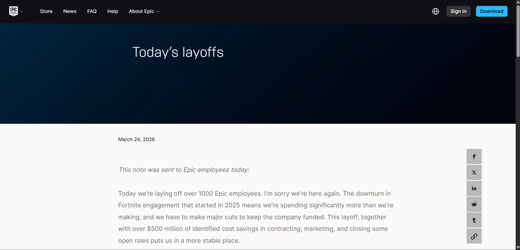
Task: Open the globe language selector
Action: pyautogui.click(x=436, y=12)
